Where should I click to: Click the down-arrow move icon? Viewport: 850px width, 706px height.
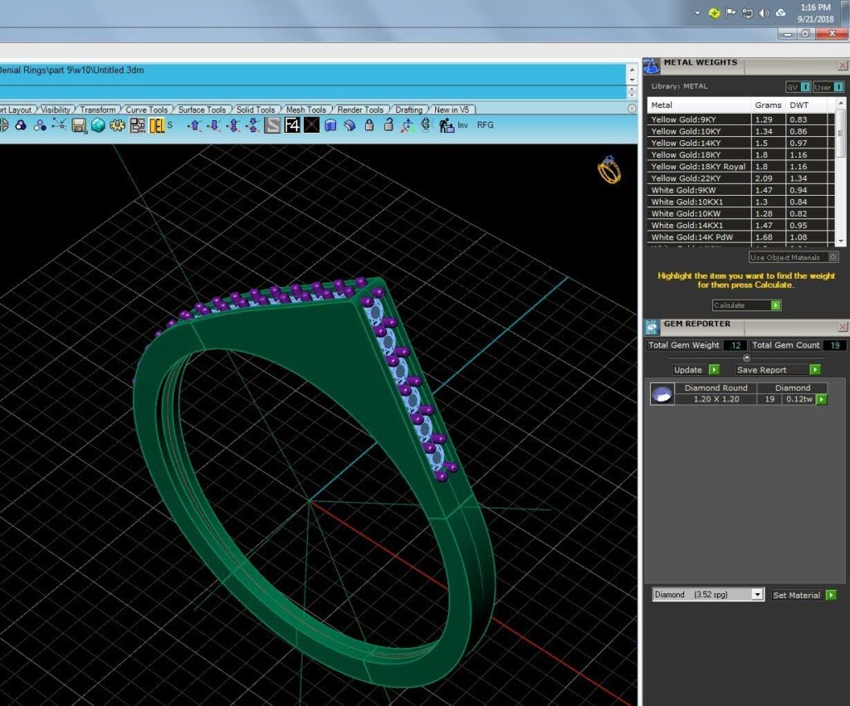coord(214,126)
